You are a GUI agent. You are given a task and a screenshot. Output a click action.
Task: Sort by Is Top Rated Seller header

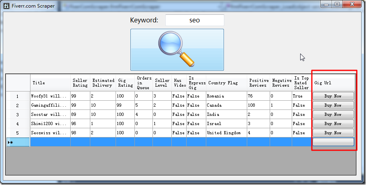[x=301, y=83]
